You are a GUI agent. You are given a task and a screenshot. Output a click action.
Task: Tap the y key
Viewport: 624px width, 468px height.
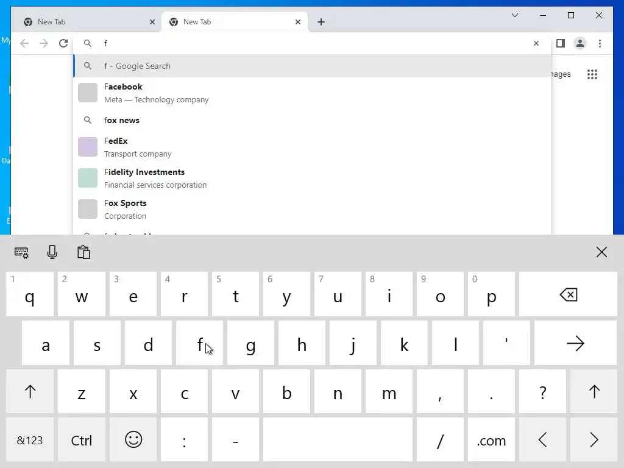pos(286,294)
